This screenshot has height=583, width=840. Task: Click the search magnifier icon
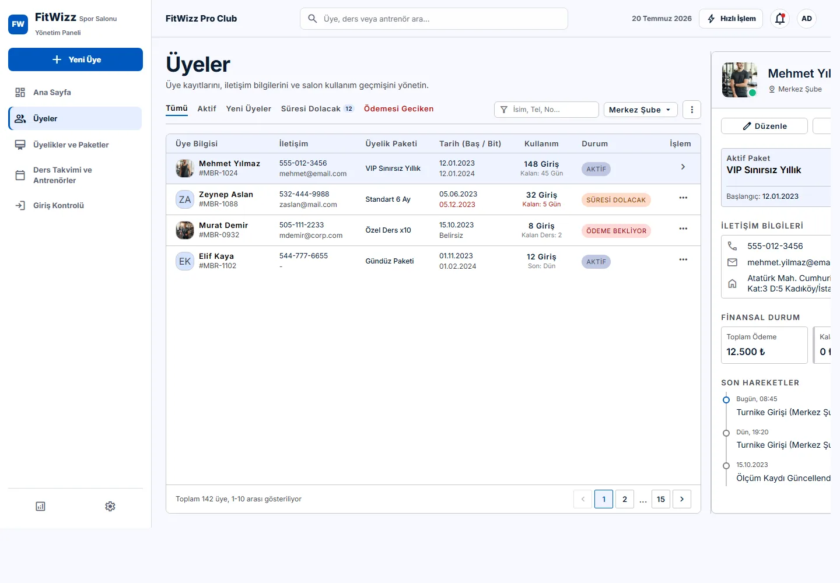click(x=313, y=19)
